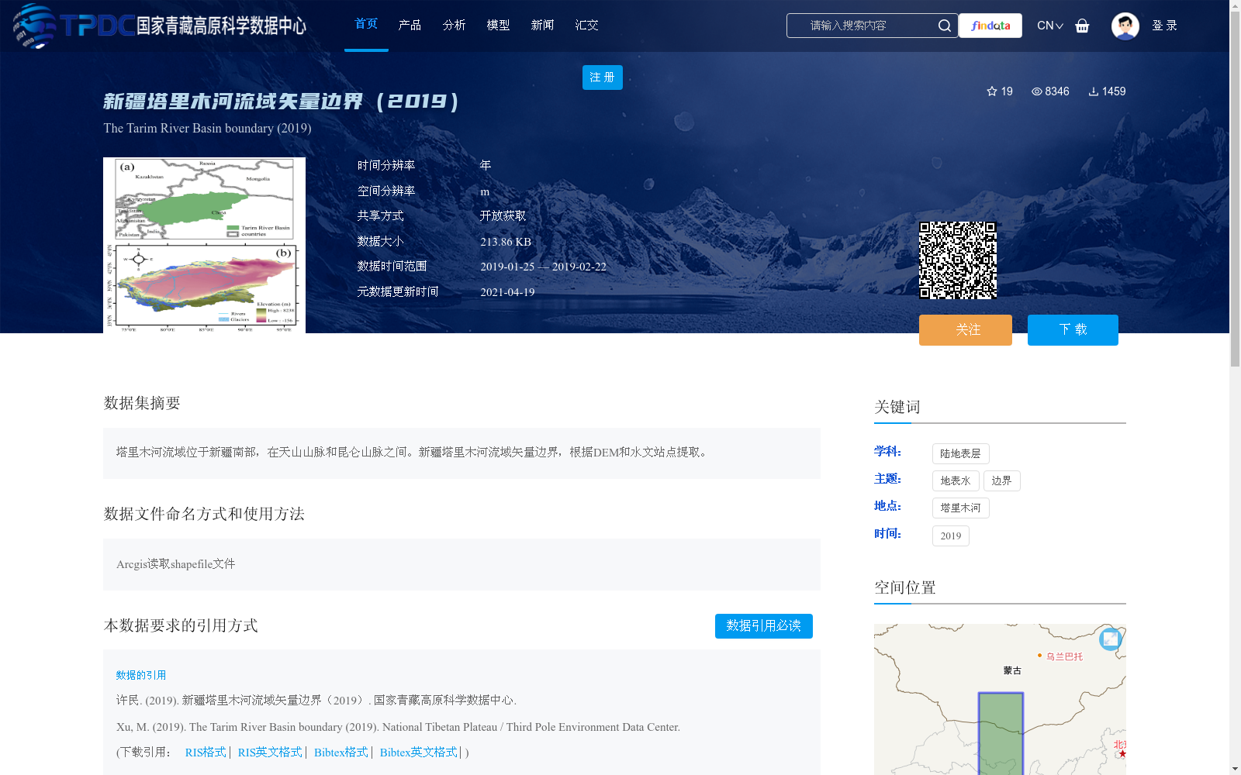This screenshot has height=775, width=1241.
Task: Open the CN language dropdown
Action: click(1050, 26)
